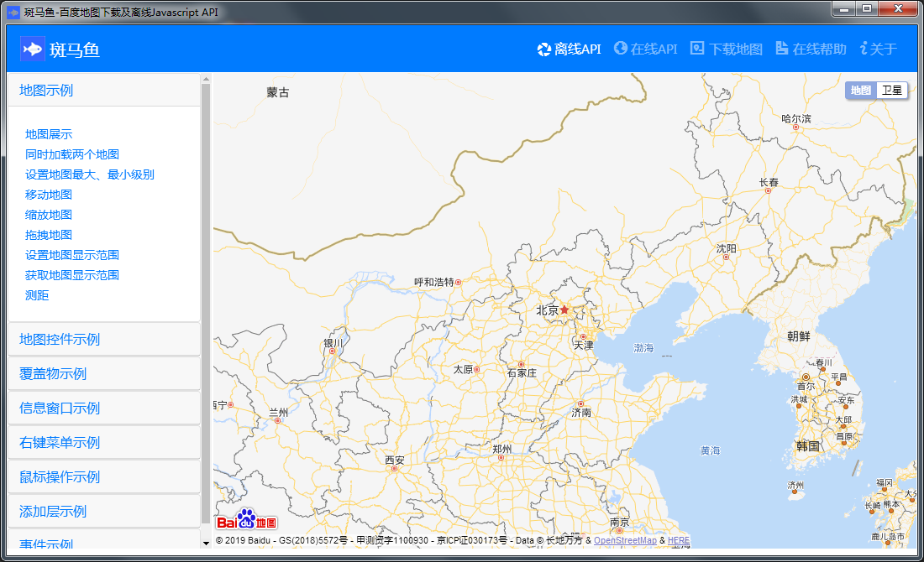Screen dimensions: 924x562
Task: Click the 太原 city label
Action: (463, 369)
